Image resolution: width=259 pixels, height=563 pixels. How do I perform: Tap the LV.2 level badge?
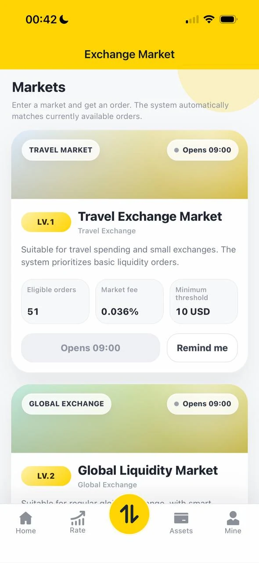(x=46, y=476)
